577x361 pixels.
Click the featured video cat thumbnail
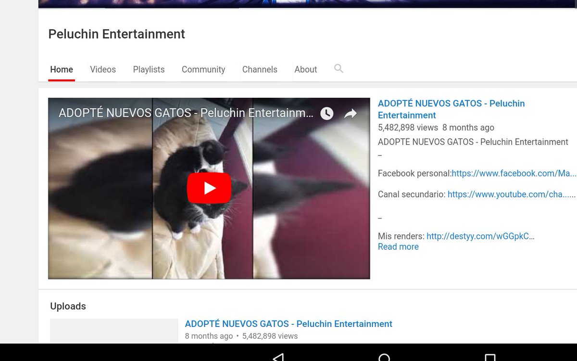pos(209,188)
